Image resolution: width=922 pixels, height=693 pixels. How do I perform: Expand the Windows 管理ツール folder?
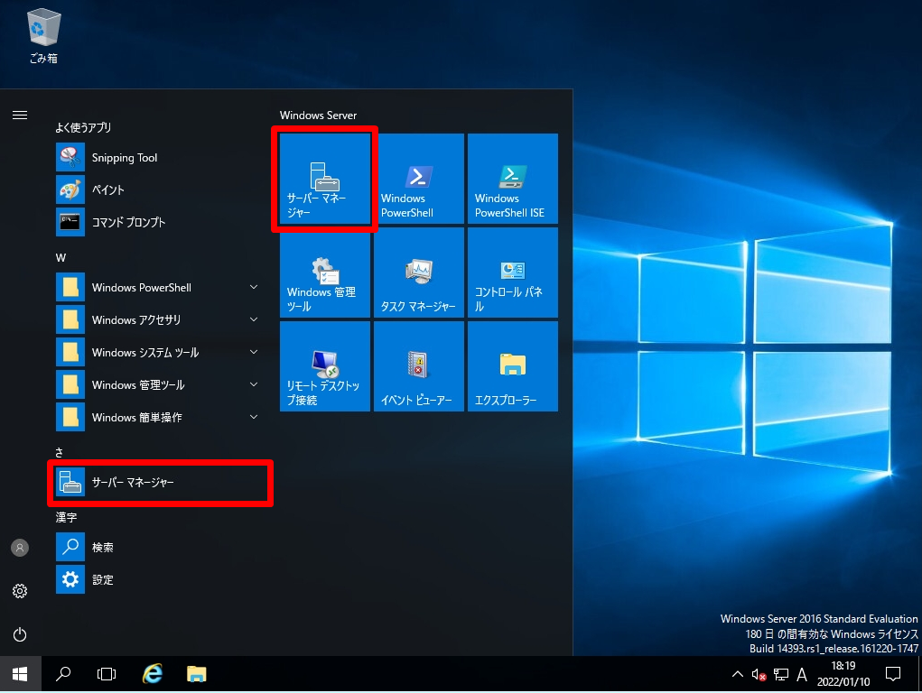(x=159, y=385)
